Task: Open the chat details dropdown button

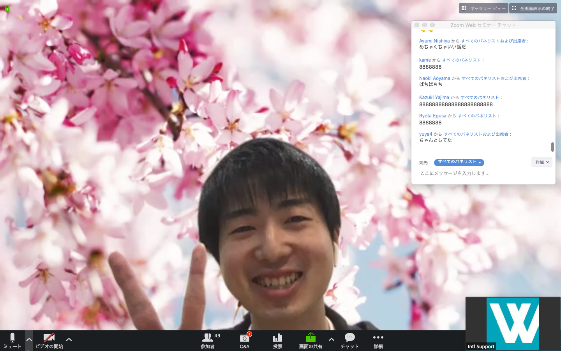Action: [542, 162]
